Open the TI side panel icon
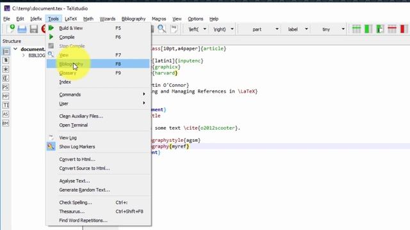 (x=6, y=105)
